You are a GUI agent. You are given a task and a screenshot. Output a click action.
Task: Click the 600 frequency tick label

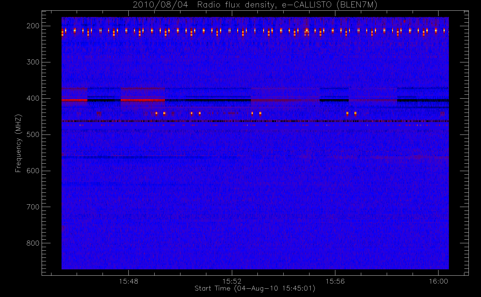33,171
